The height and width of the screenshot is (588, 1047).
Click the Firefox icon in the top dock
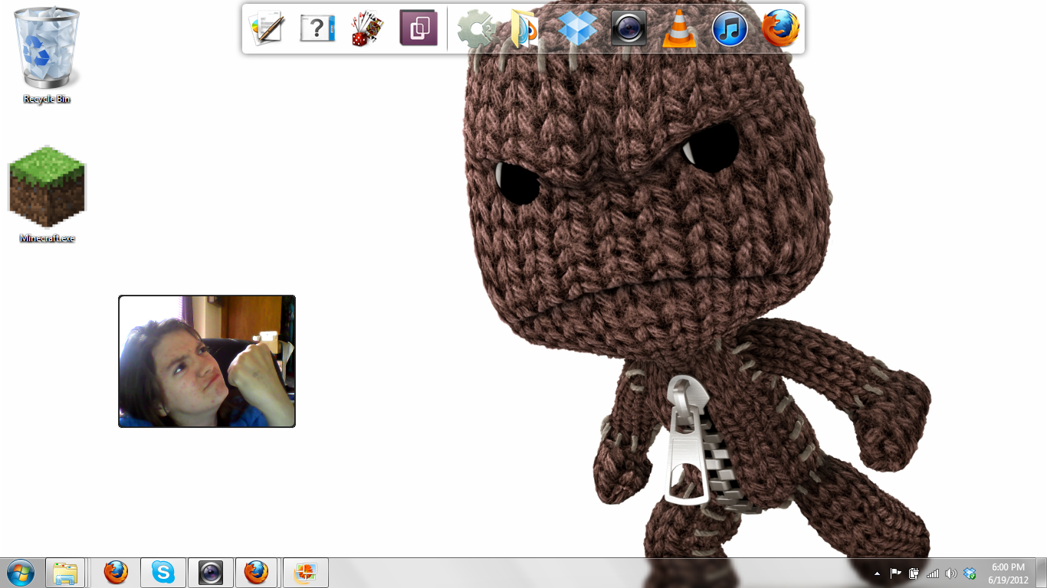(x=780, y=29)
